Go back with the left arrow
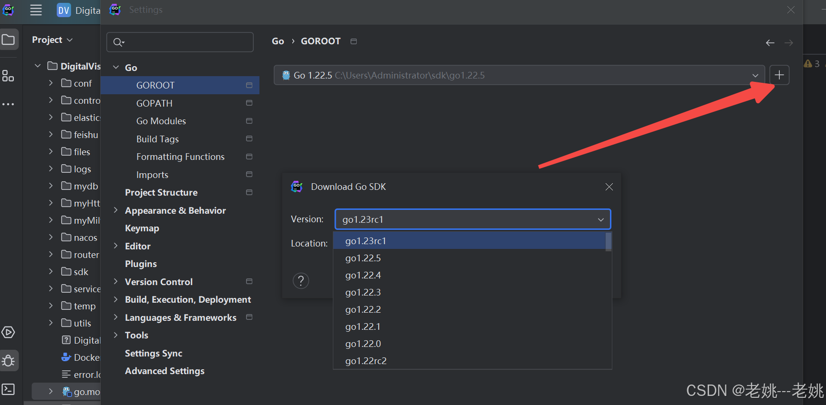Viewport: 826px width, 405px height. tap(770, 43)
